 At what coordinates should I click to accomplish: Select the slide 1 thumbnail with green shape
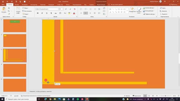click(x=15, y=26)
